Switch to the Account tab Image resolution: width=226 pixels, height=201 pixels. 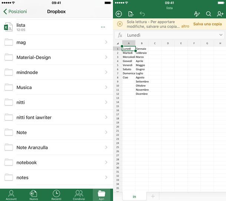pyautogui.click(x=11, y=195)
